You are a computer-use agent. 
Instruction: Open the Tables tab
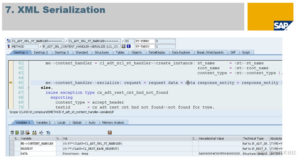(120, 52)
